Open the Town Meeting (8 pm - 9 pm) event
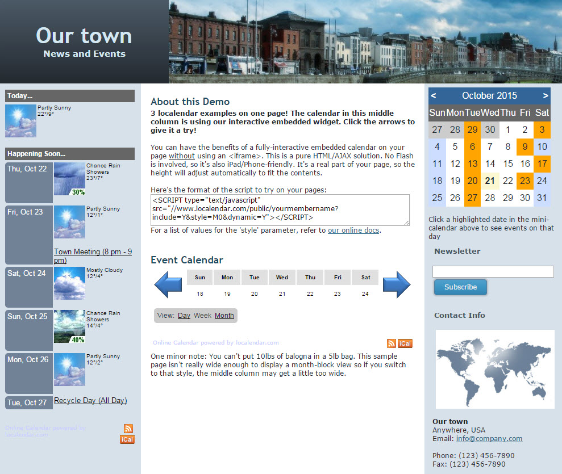 point(93,256)
